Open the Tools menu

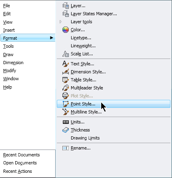point(8,46)
